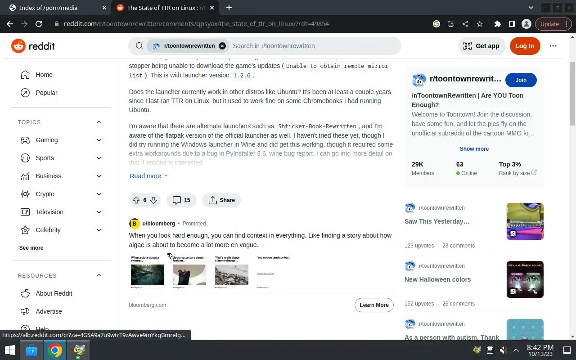Click the Bloomberg avatar icon
Image resolution: width=576 pixels, height=360 pixels.
point(134,224)
